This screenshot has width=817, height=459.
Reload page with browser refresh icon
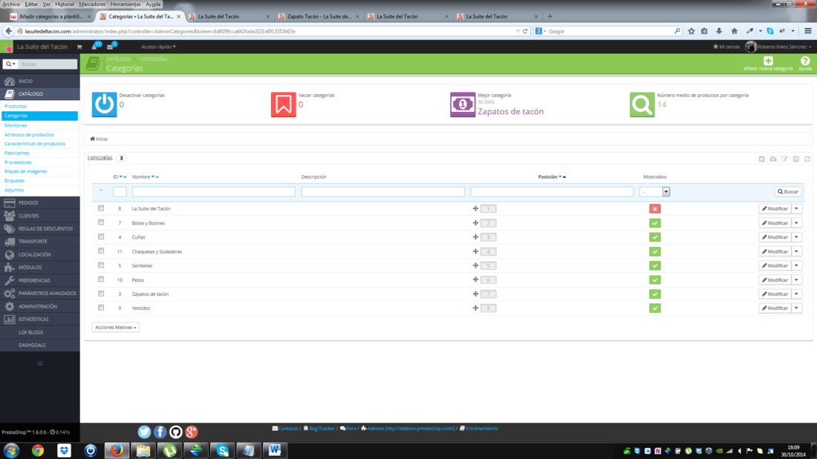(525, 31)
